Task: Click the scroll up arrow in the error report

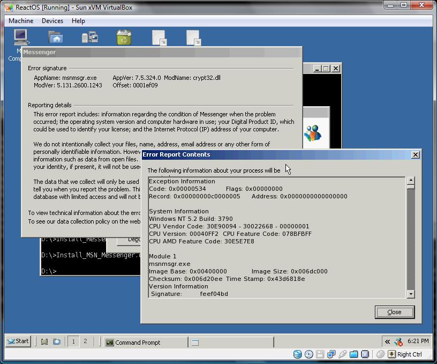Action: (x=411, y=181)
